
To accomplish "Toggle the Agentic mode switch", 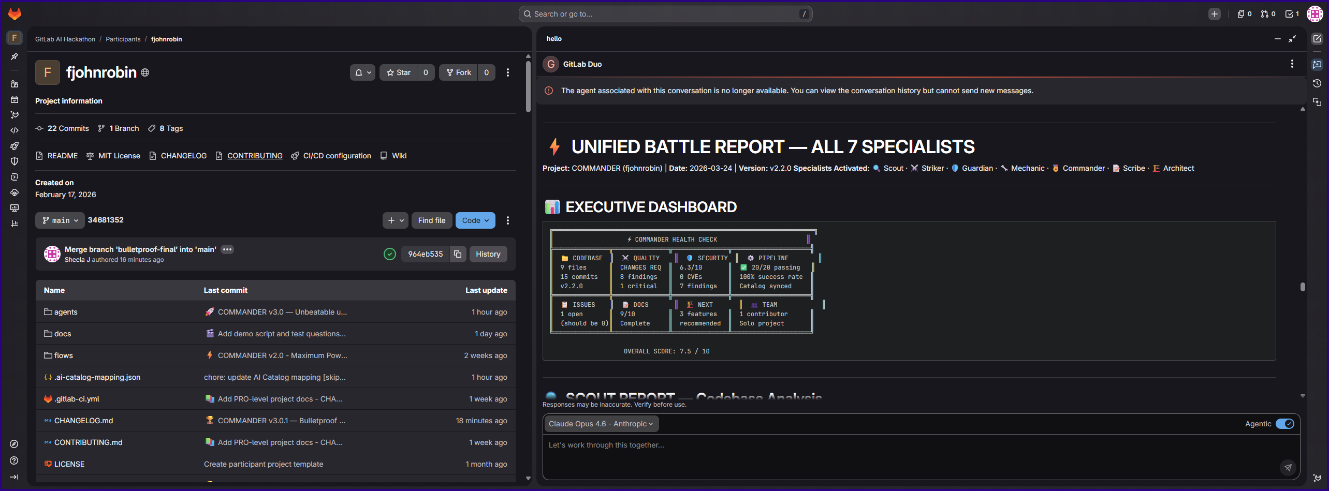I will 1285,424.
